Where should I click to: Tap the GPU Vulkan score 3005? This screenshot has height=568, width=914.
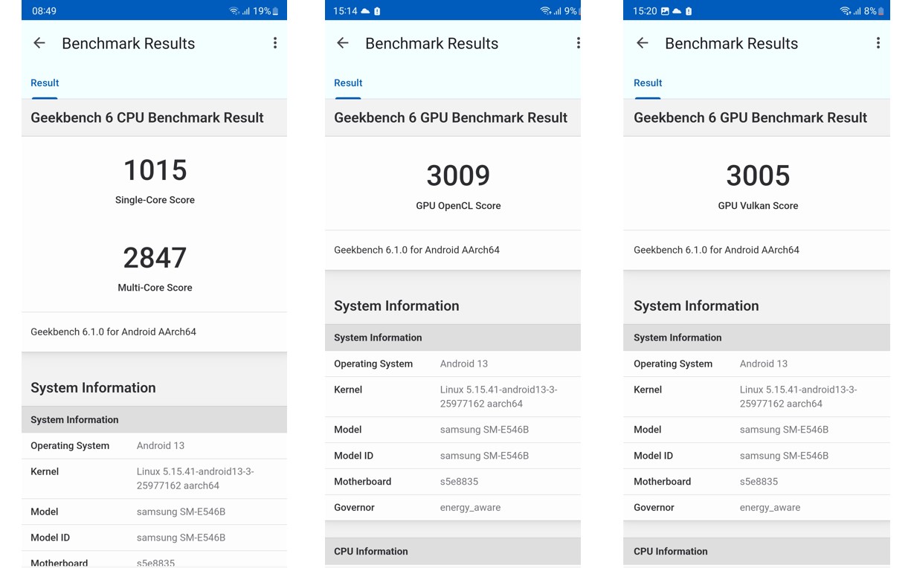pos(758,176)
